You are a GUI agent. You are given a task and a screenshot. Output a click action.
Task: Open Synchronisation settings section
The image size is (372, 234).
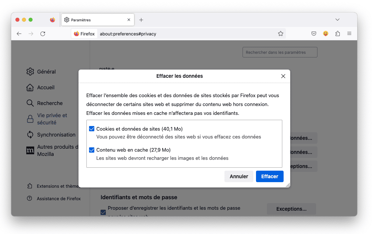56,135
